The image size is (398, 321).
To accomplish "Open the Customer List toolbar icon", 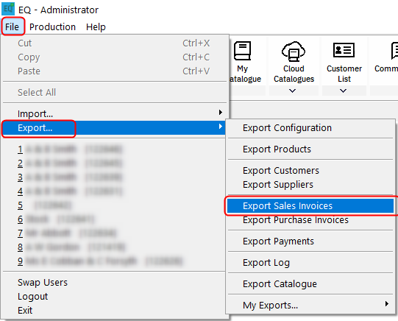I will (344, 50).
